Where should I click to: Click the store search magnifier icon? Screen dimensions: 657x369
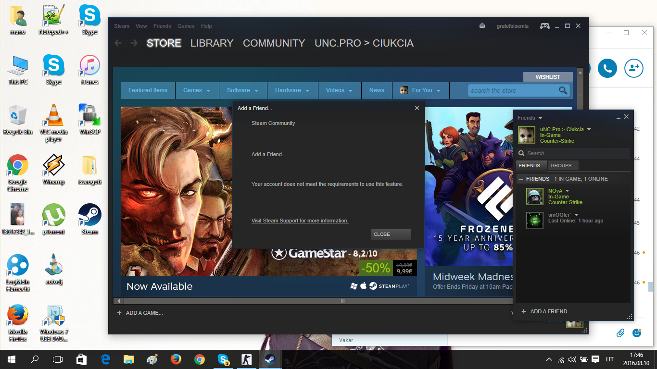(x=563, y=90)
